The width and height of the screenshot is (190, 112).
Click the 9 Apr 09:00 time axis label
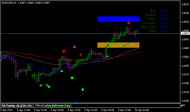point(107,110)
